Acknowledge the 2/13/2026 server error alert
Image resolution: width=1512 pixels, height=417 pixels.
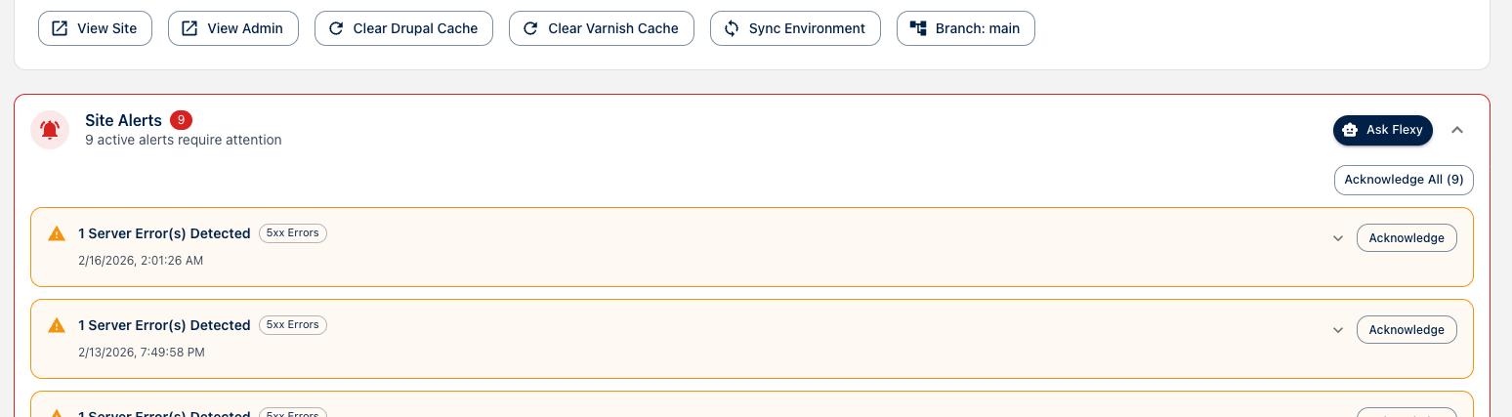[x=1407, y=330]
